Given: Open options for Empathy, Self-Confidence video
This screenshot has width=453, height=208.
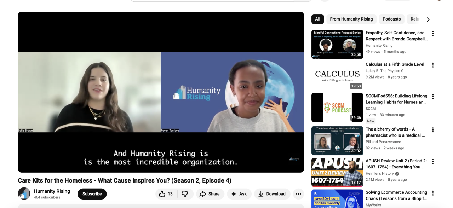Looking at the screenshot, I should 432,34.
